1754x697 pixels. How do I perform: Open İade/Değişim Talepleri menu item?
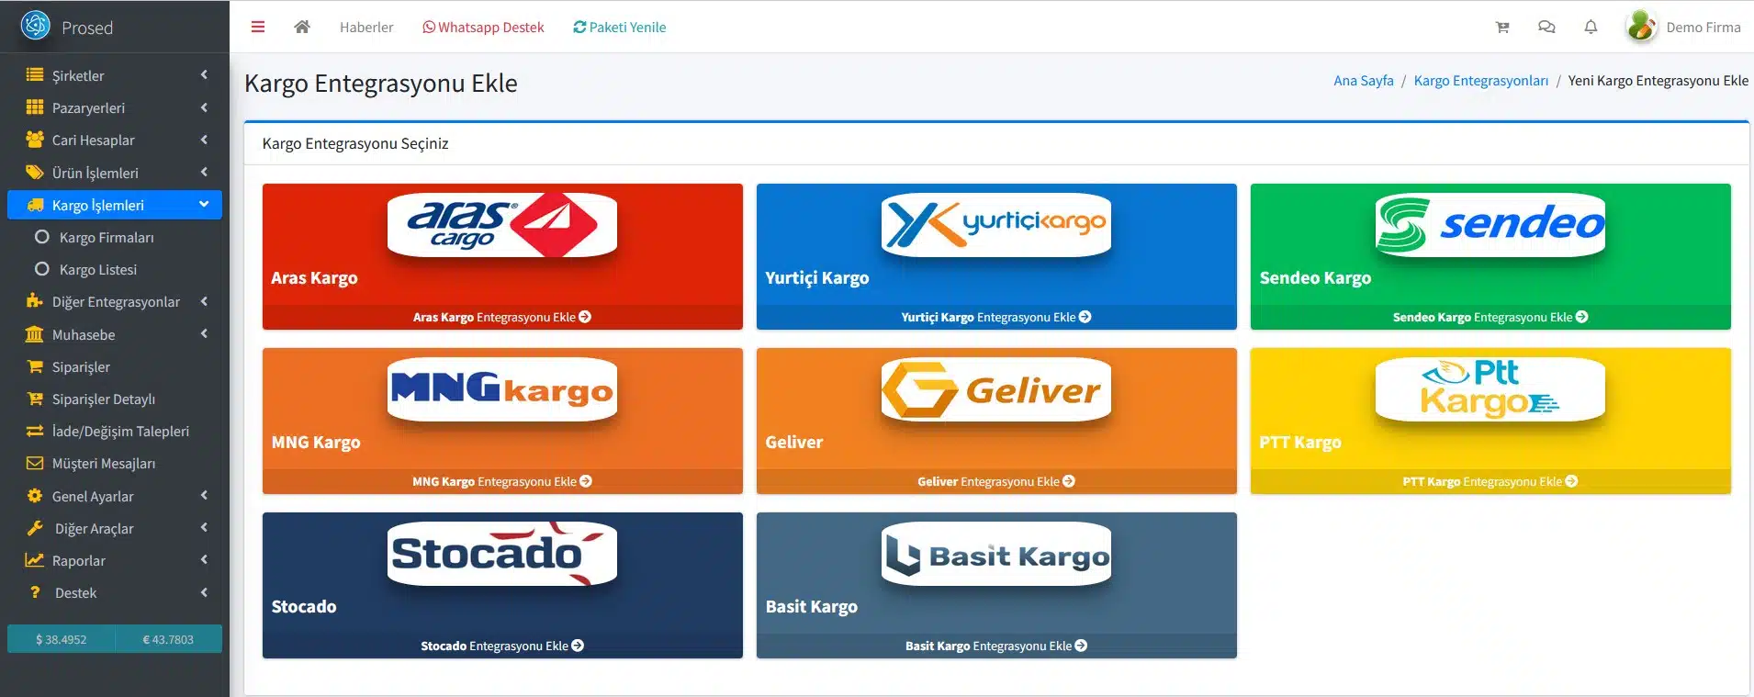tap(115, 431)
